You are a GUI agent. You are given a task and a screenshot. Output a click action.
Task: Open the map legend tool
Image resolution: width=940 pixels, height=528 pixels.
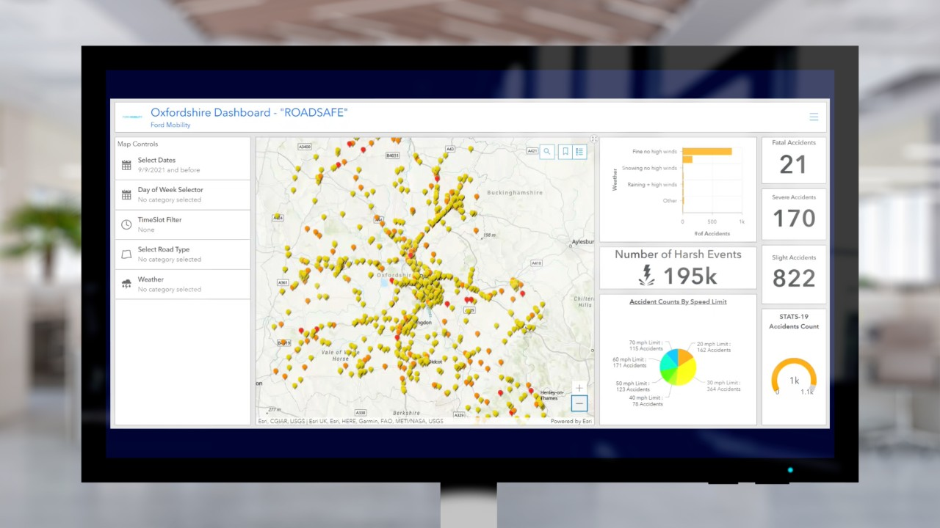pos(579,151)
